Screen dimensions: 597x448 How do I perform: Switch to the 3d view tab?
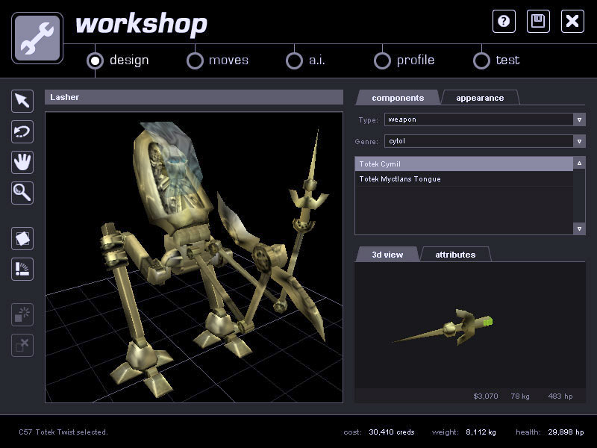(387, 255)
